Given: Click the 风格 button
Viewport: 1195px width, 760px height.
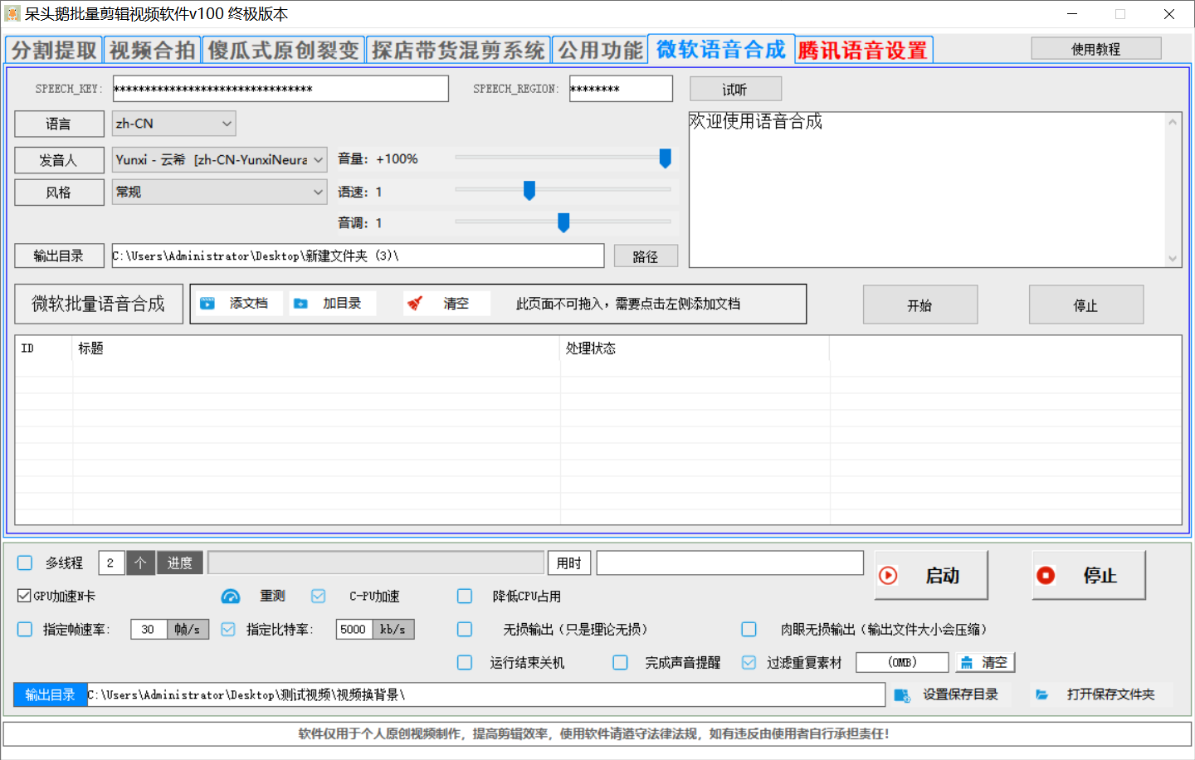Looking at the screenshot, I should tap(59, 192).
